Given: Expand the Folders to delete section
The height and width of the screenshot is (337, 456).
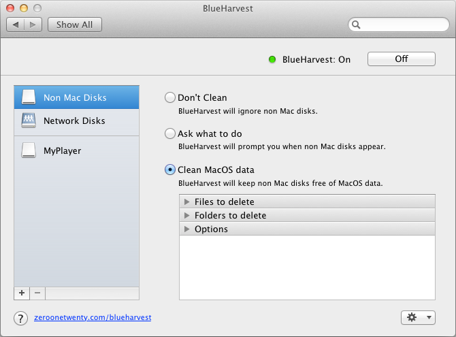Looking at the screenshot, I should pos(187,215).
